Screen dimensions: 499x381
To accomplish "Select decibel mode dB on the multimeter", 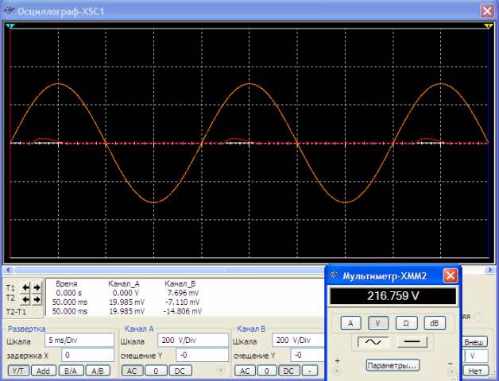I will coord(435,323).
